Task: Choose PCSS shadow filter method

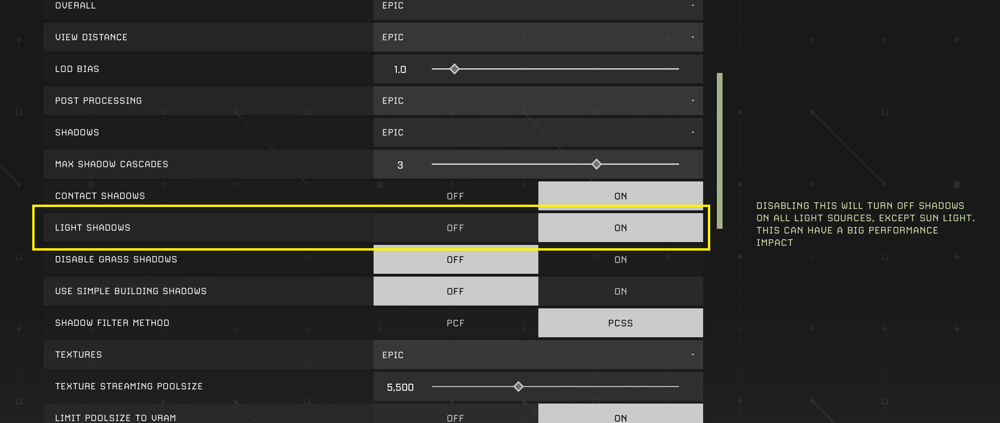Action: pyautogui.click(x=620, y=323)
